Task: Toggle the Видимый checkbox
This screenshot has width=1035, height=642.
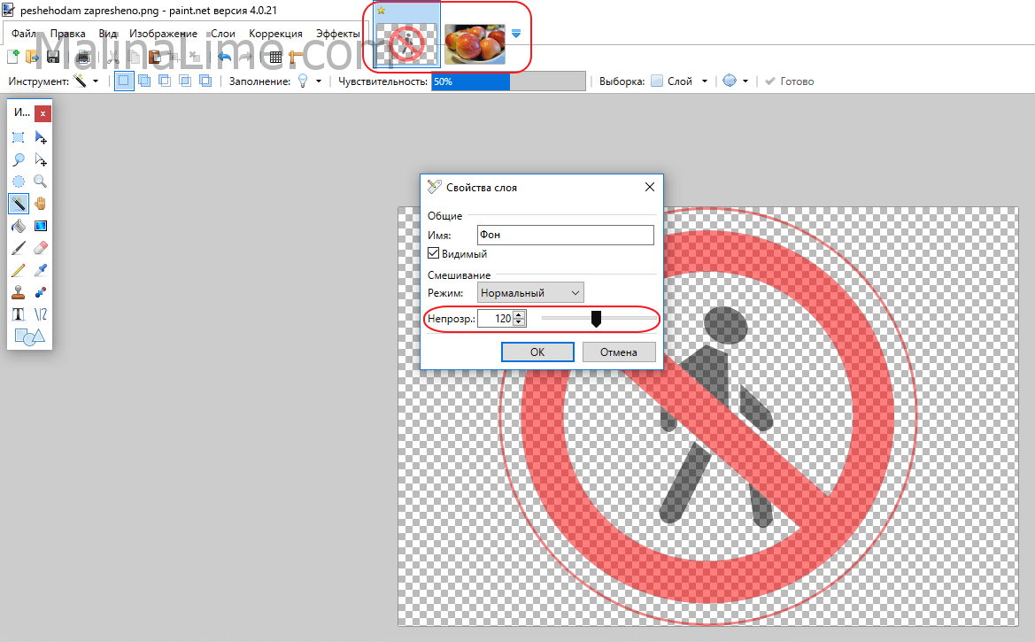Action: pyautogui.click(x=434, y=254)
